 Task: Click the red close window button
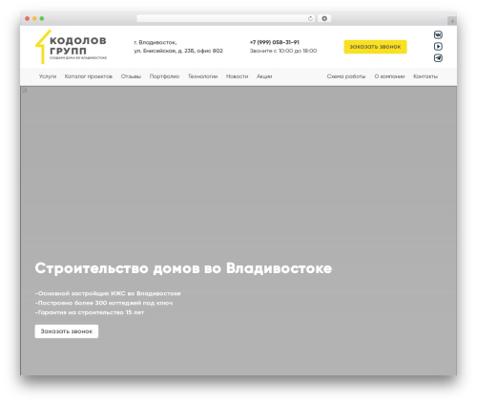(x=28, y=18)
